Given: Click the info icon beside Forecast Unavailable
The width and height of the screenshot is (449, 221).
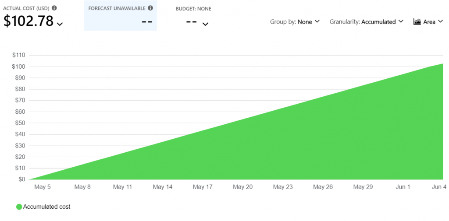Looking at the screenshot, I should coord(150,8).
